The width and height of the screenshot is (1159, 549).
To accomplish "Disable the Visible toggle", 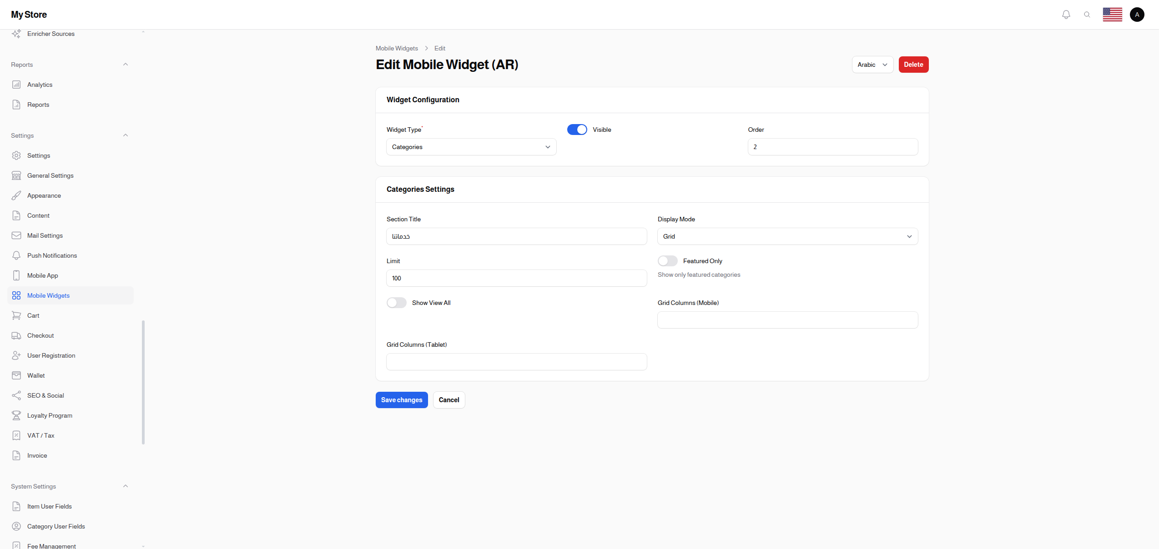I will click(x=577, y=130).
